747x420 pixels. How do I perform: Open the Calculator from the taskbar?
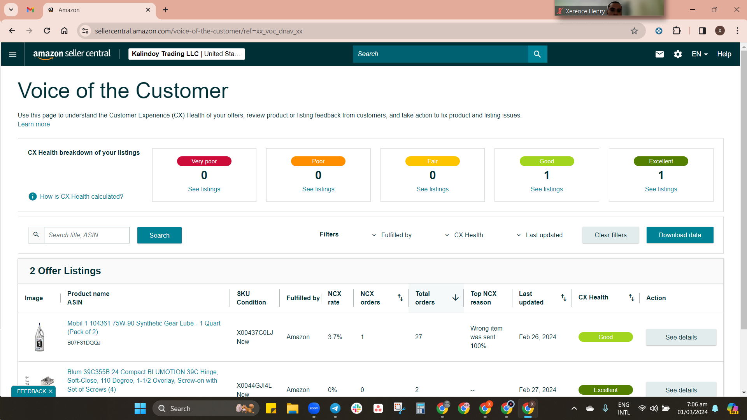421,408
